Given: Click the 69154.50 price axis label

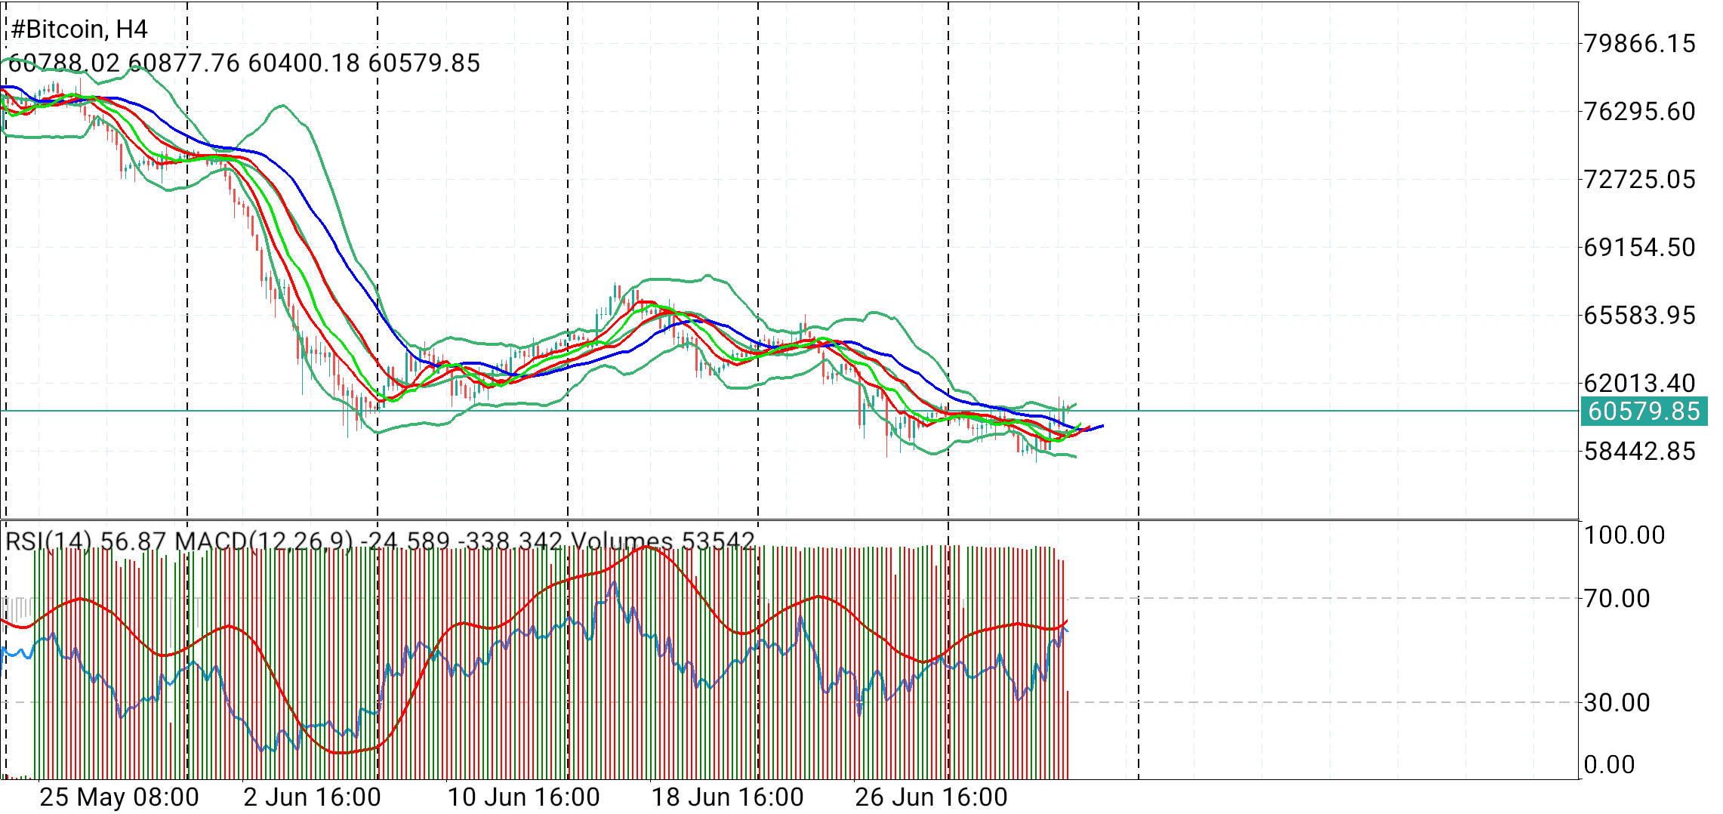Looking at the screenshot, I should point(1640,247).
